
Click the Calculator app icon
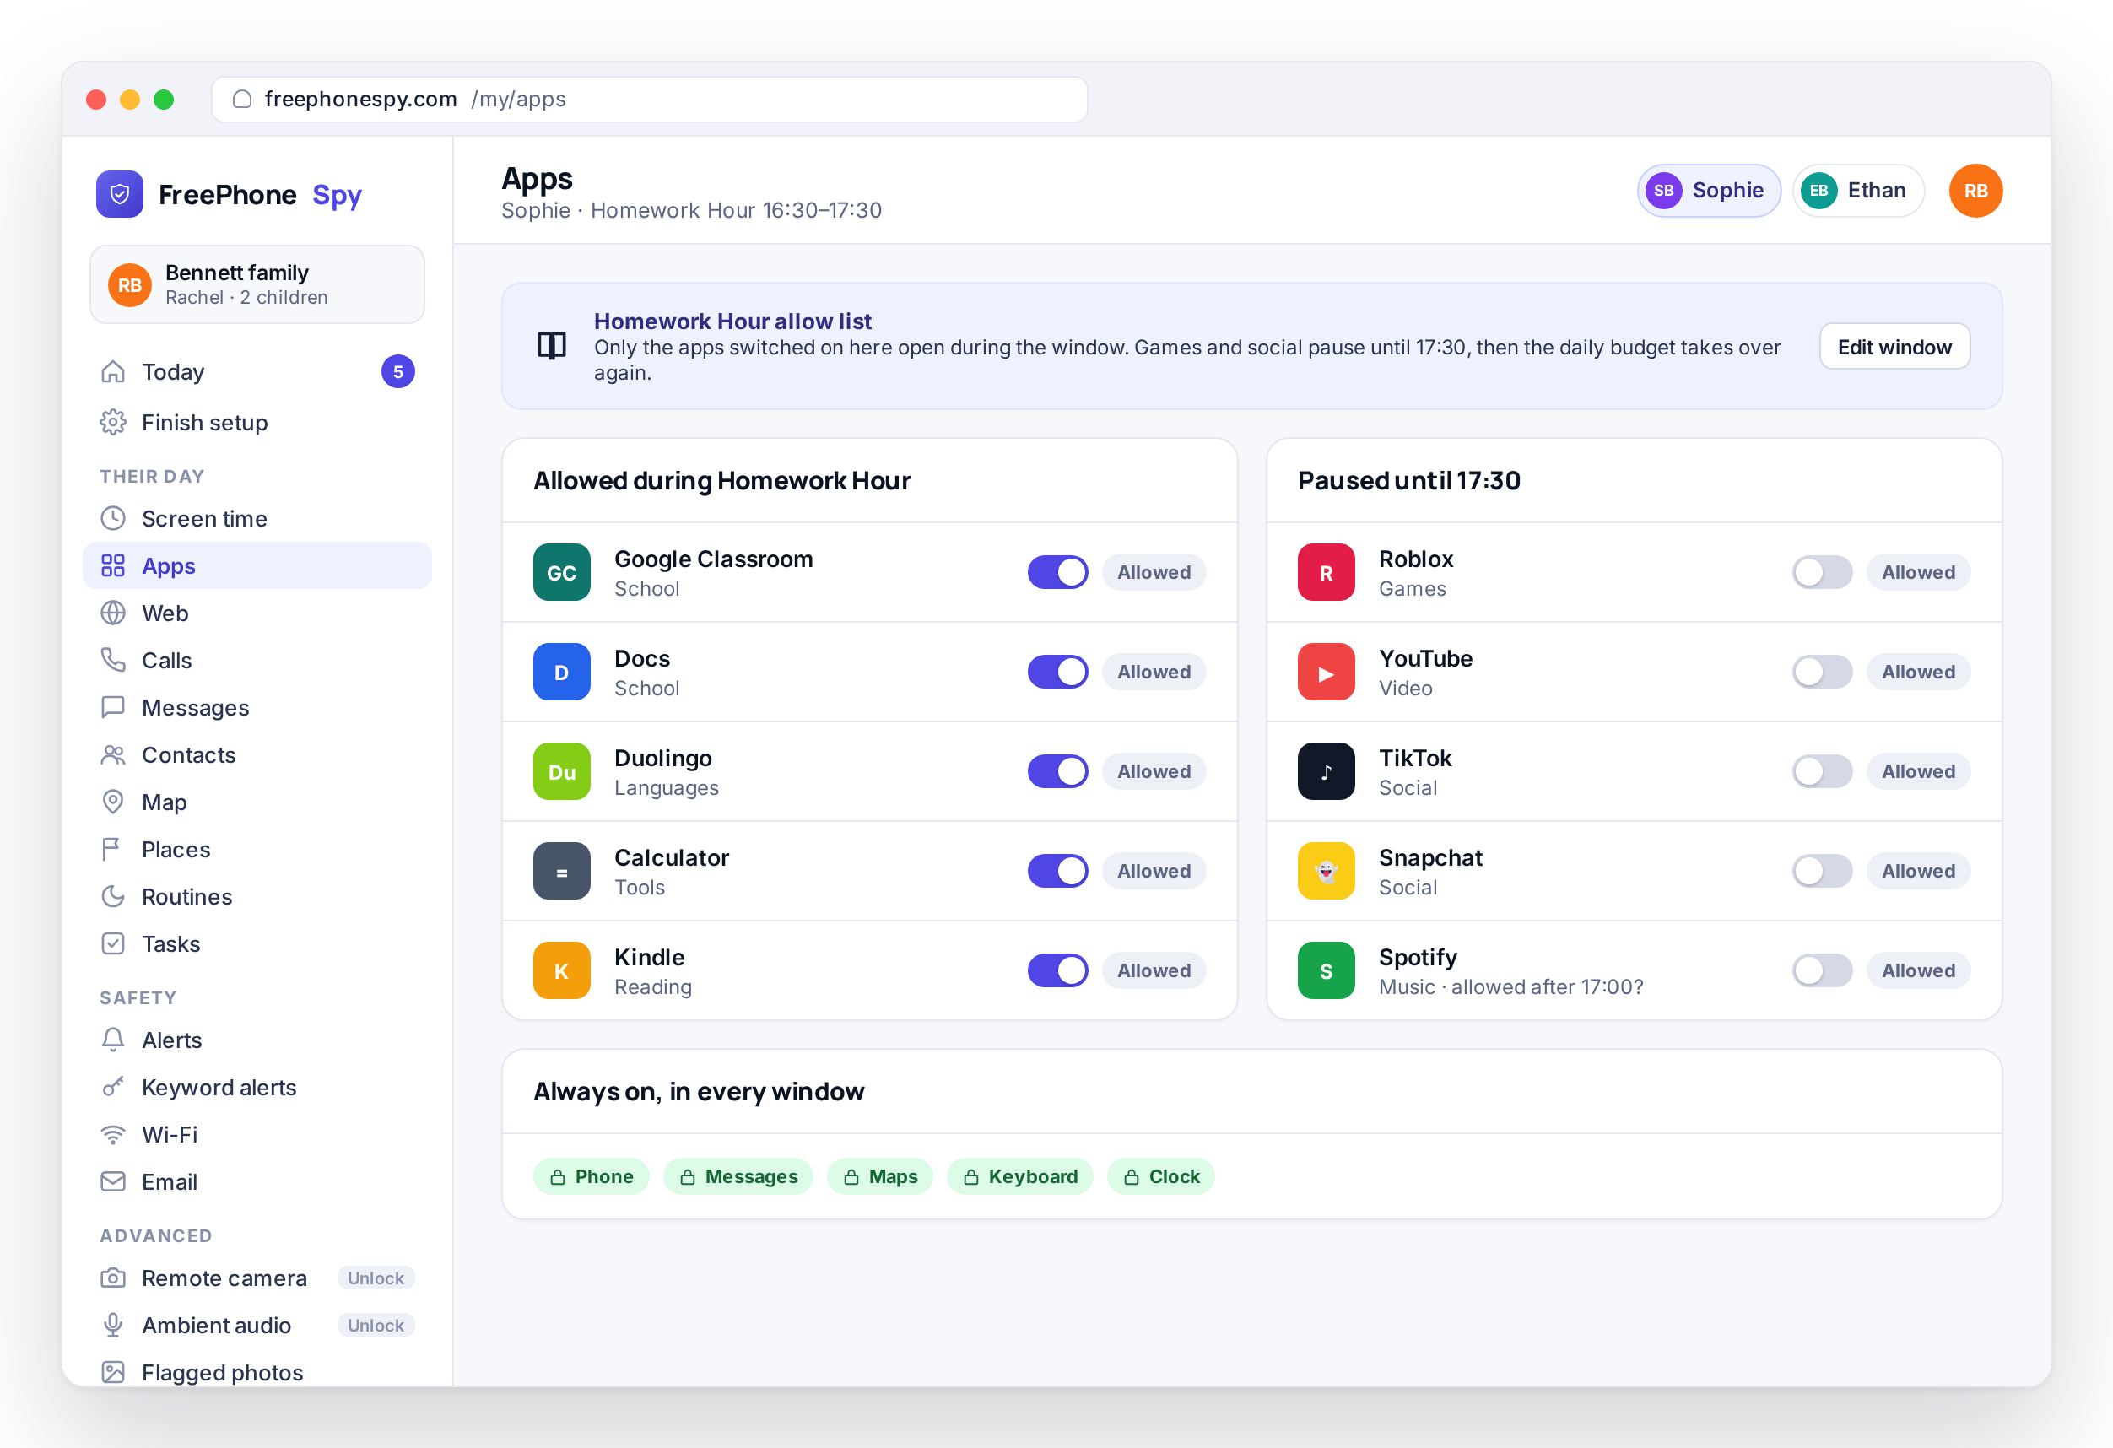[562, 871]
